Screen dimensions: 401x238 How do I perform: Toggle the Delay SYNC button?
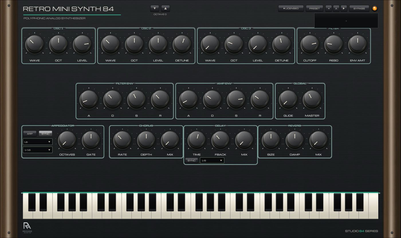pos(191,160)
